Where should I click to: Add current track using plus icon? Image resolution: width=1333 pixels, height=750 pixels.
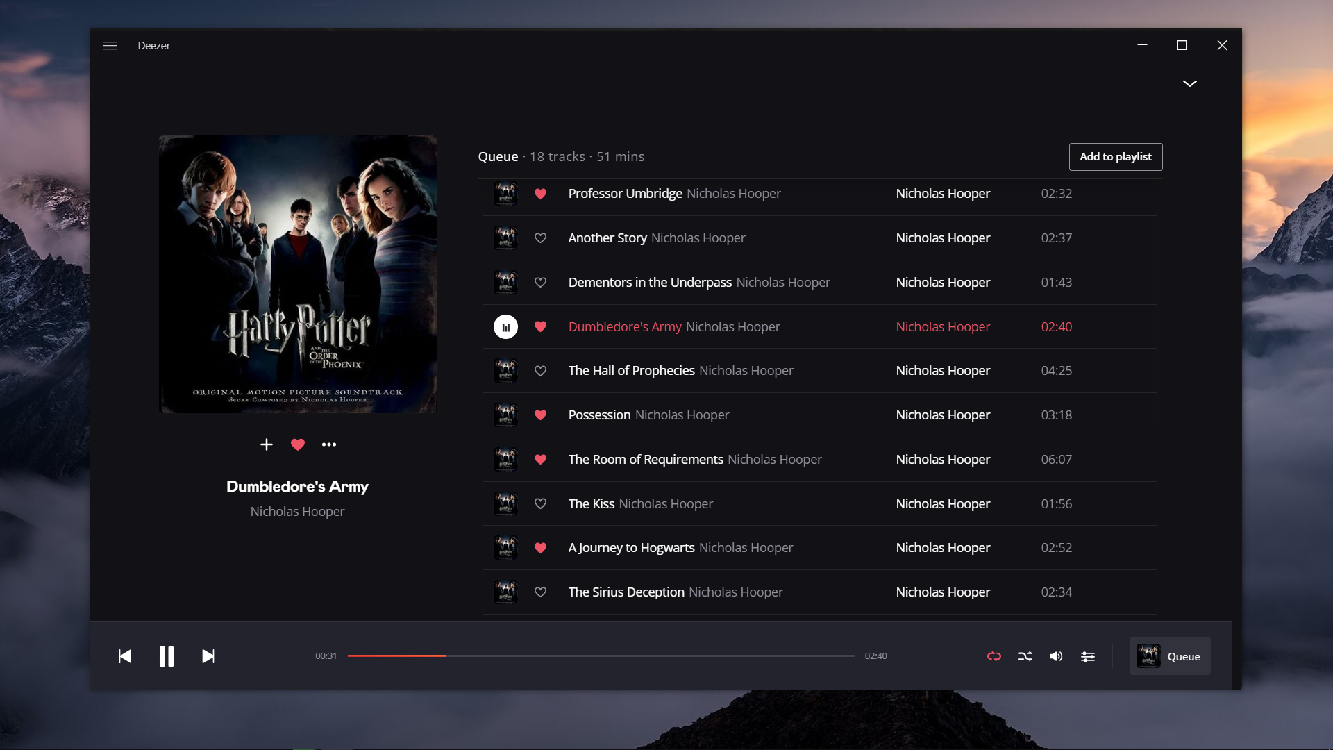click(267, 444)
